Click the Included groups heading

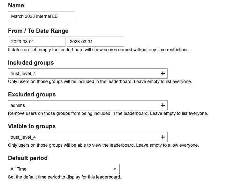(x=31, y=63)
